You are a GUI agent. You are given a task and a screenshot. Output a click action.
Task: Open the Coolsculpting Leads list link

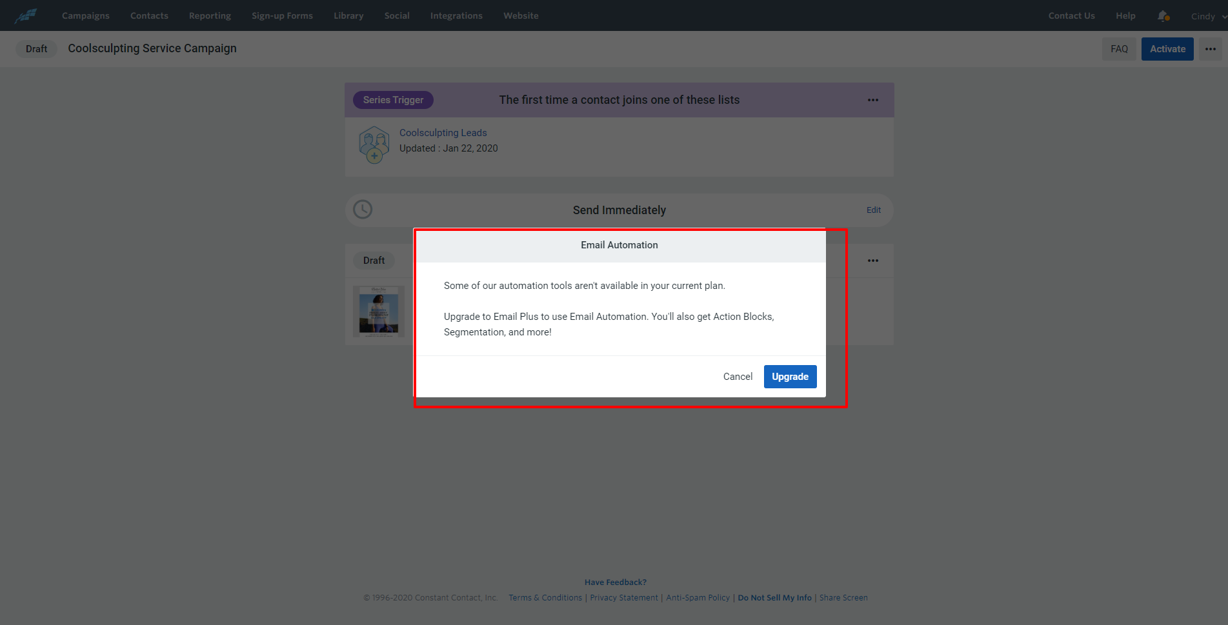pyautogui.click(x=443, y=133)
